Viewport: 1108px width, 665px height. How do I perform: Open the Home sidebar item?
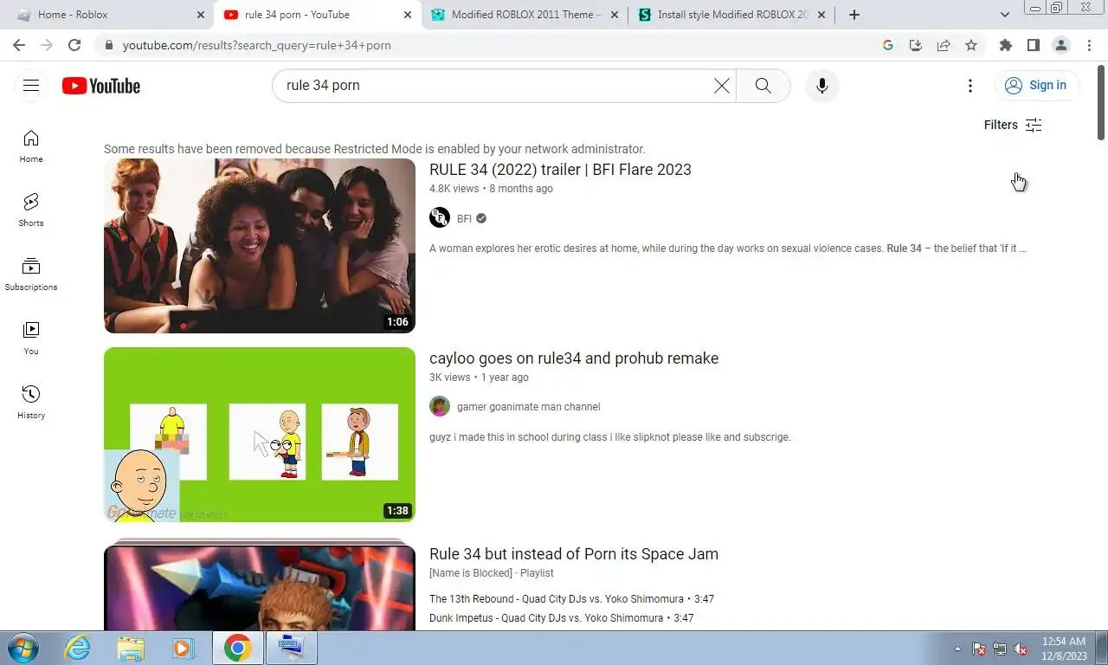point(31,146)
